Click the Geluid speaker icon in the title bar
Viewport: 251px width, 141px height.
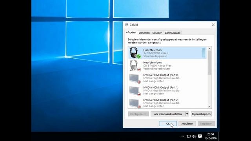[126, 25]
